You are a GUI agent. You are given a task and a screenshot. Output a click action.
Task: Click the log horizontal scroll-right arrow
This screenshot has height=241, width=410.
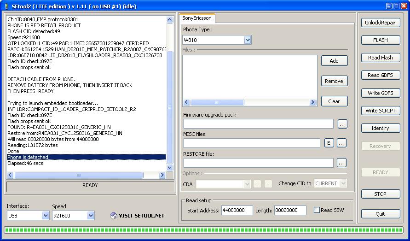coord(162,175)
